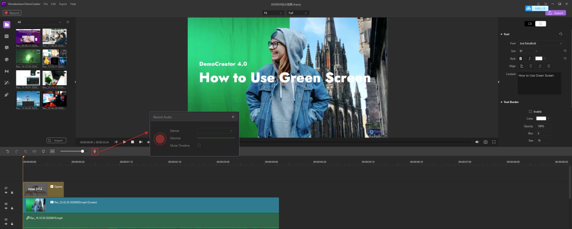The height and width of the screenshot is (229, 572).
Task: Open the Annotations speech bubble panel
Action: [6, 48]
